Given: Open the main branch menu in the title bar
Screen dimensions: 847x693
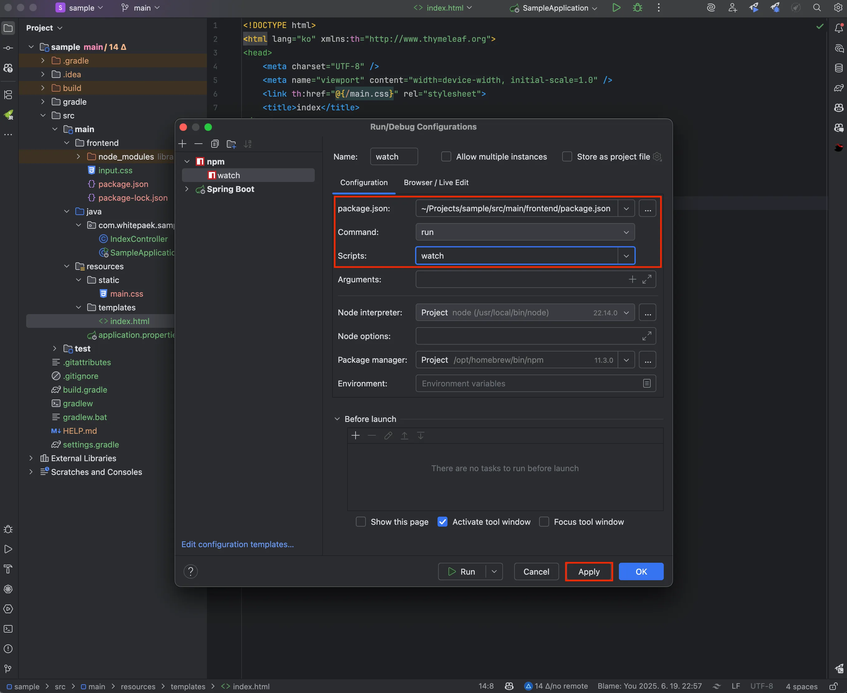Looking at the screenshot, I should coord(141,7).
